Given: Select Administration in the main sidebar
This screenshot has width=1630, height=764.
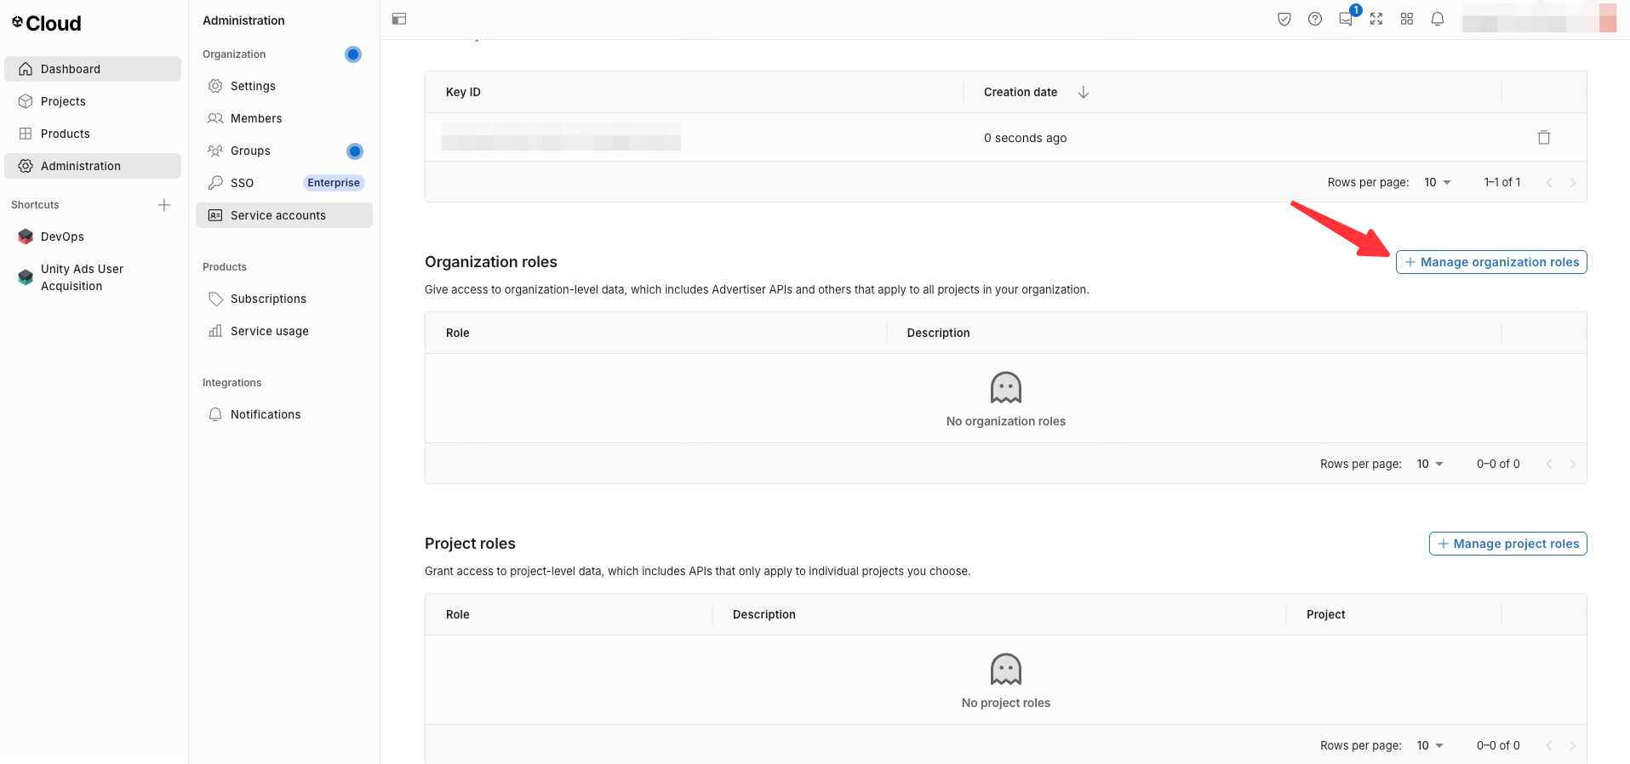Looking at the screenshot, I should coord(93,166).
